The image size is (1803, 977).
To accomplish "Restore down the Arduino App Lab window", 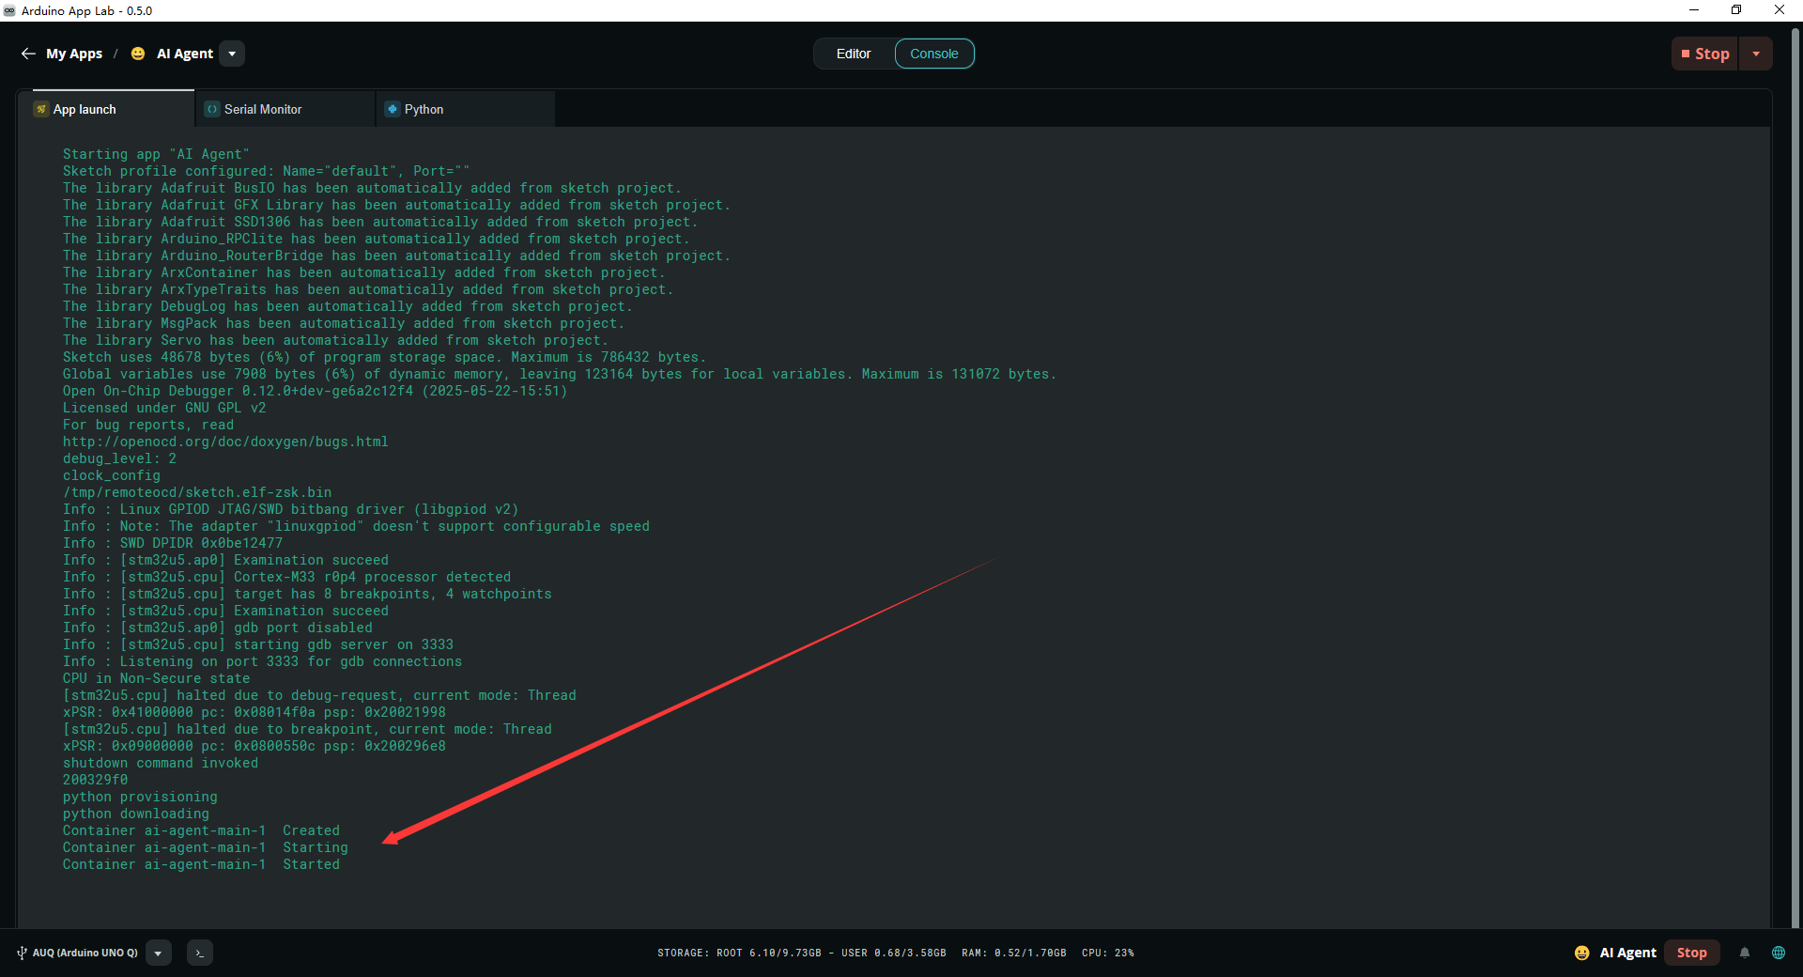I will [1736, 10].
